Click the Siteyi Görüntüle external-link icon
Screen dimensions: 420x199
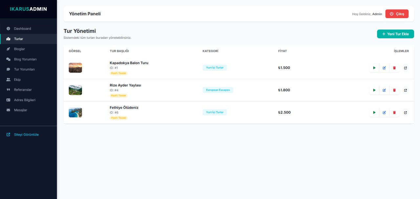click(x=8, y=135)
